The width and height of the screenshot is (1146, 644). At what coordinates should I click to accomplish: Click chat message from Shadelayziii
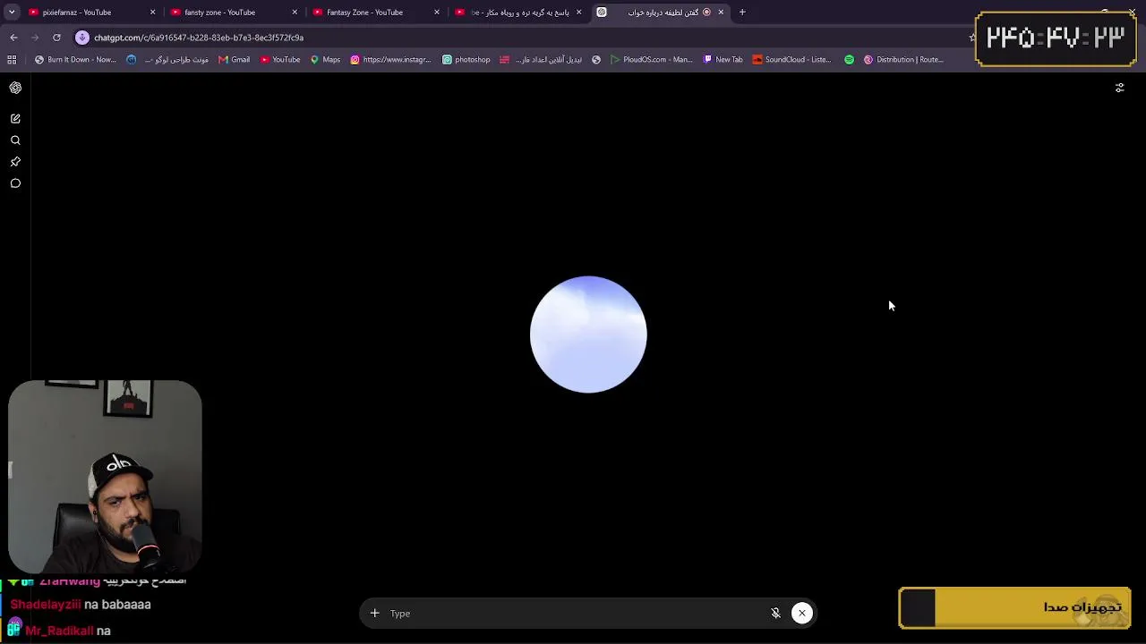pyautogui.click(x=81, y=605)
